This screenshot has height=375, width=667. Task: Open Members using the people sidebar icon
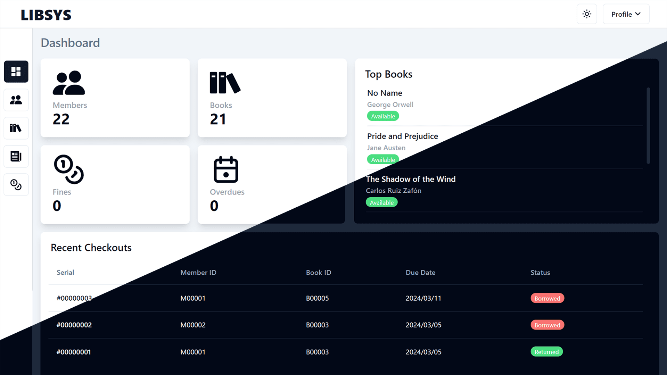tap(16, 100)
